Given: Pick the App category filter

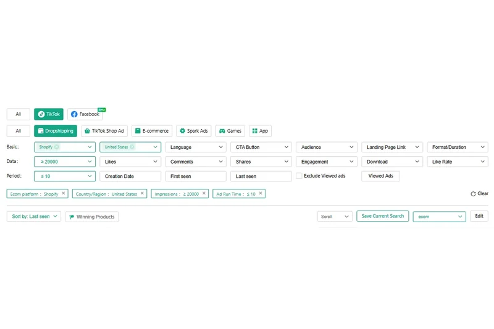Looking at the screenshot, I should 259,131.
